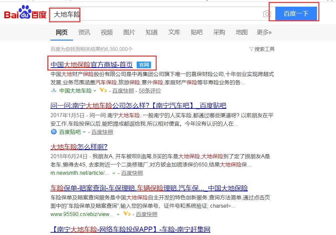Open 搜索工具 filter tools
Screen dimensions: 336x235
tap(262, 49)
